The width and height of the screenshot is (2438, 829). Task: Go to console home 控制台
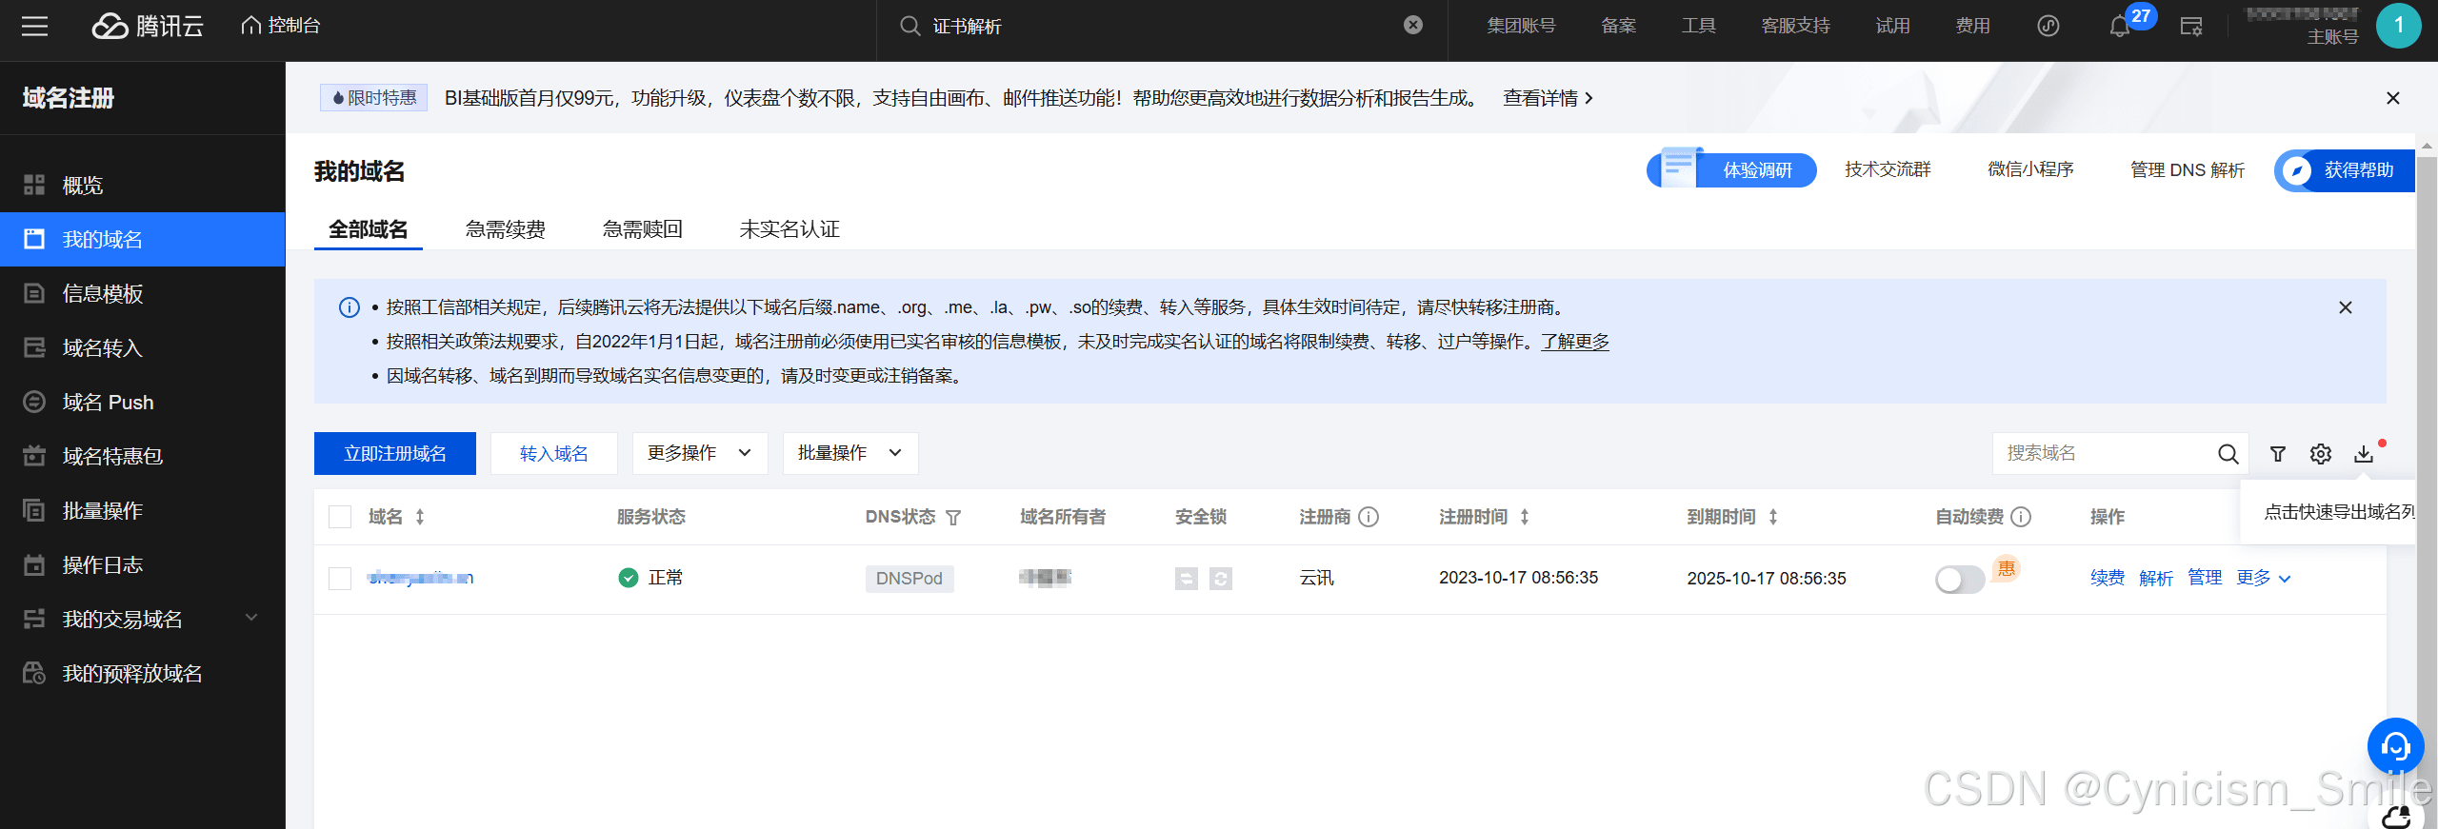280,26
